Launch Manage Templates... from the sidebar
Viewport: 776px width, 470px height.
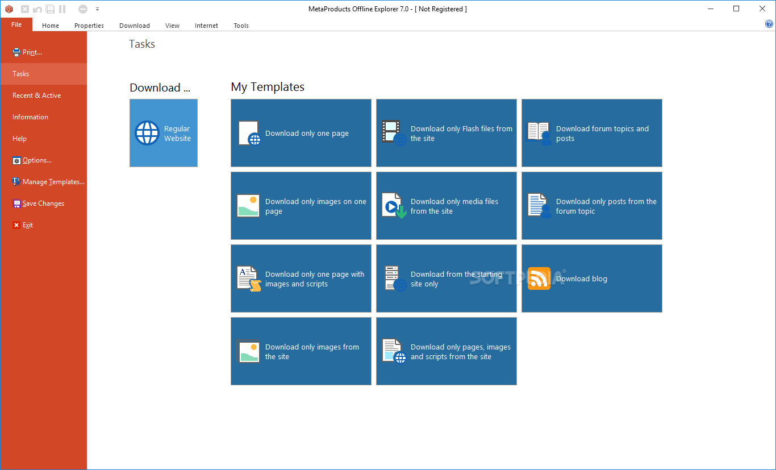point(44,182)
